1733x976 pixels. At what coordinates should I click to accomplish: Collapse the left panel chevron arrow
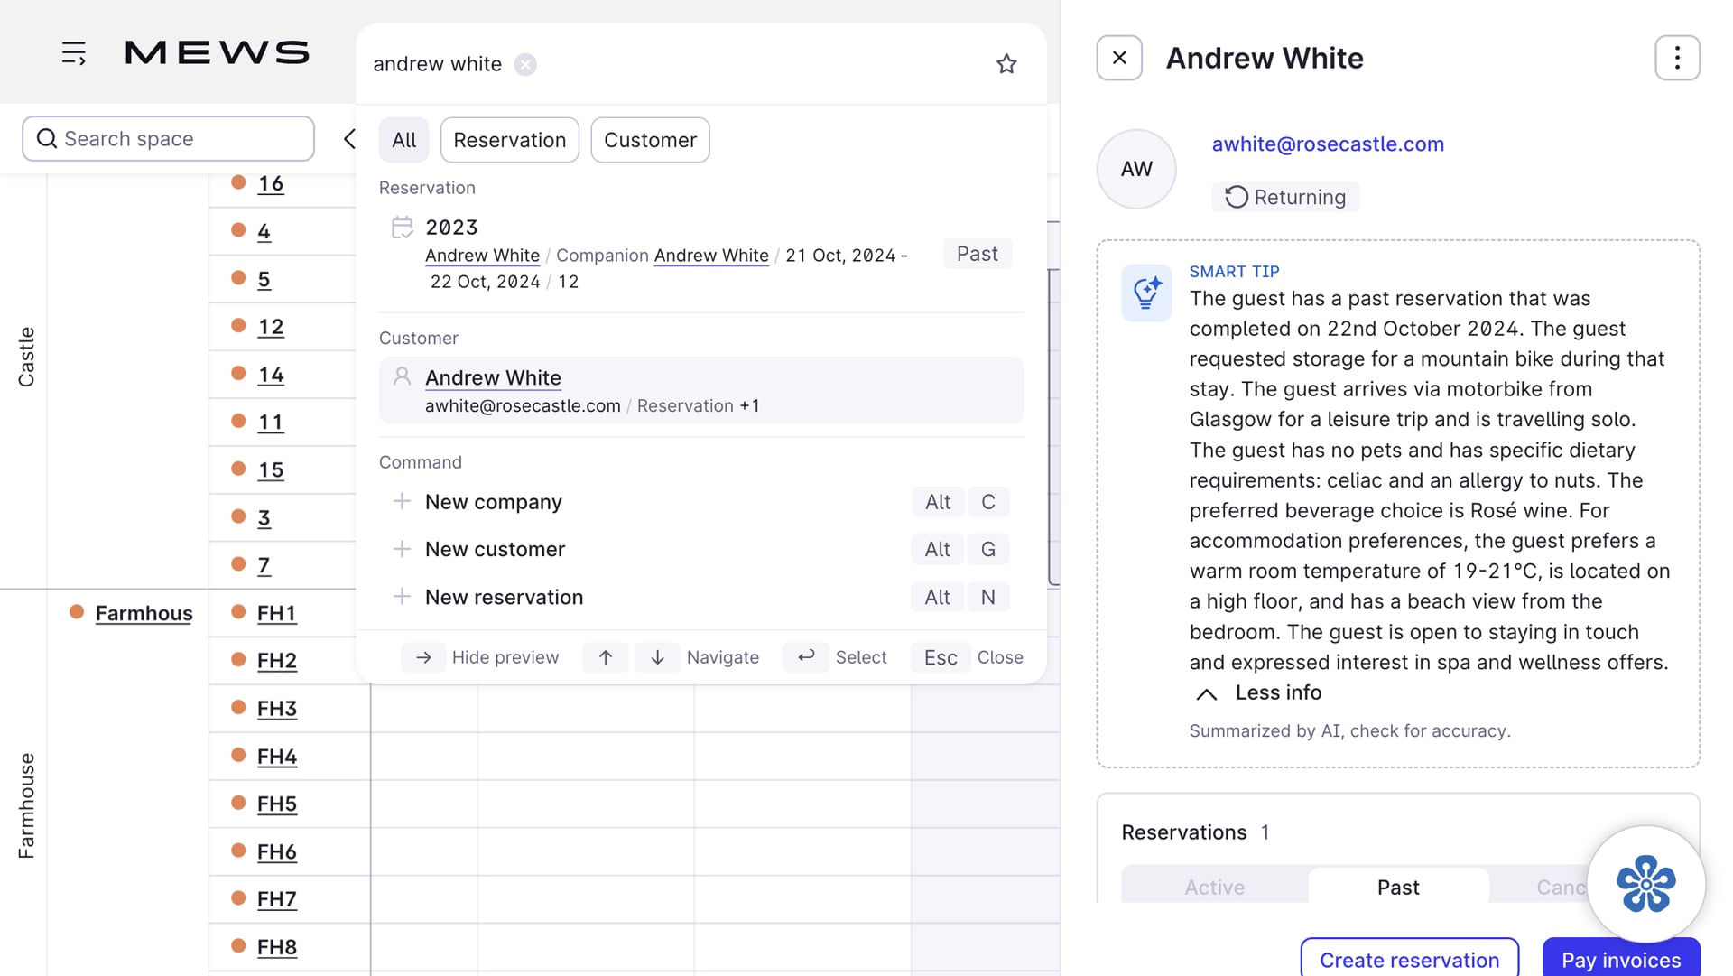[349, 138]
